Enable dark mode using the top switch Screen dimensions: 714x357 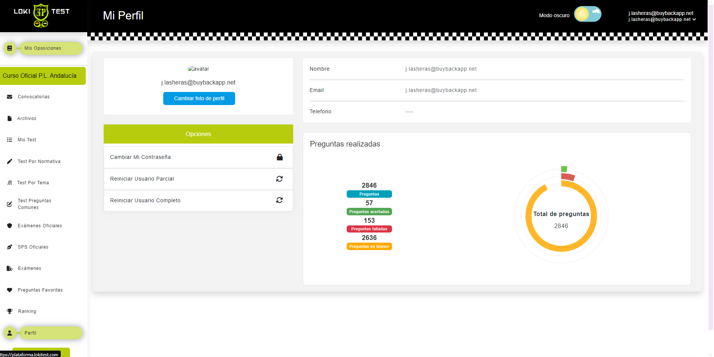click(587, 14)
